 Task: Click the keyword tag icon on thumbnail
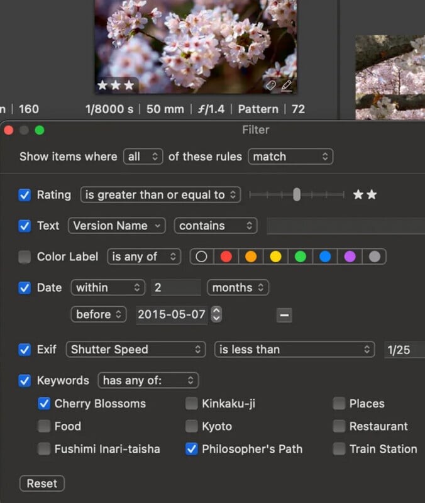[x=270, y=85]
